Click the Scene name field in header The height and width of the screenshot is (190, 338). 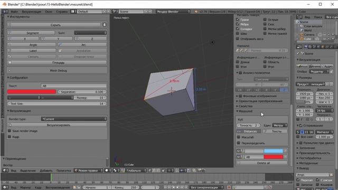[x=131, y=12]
